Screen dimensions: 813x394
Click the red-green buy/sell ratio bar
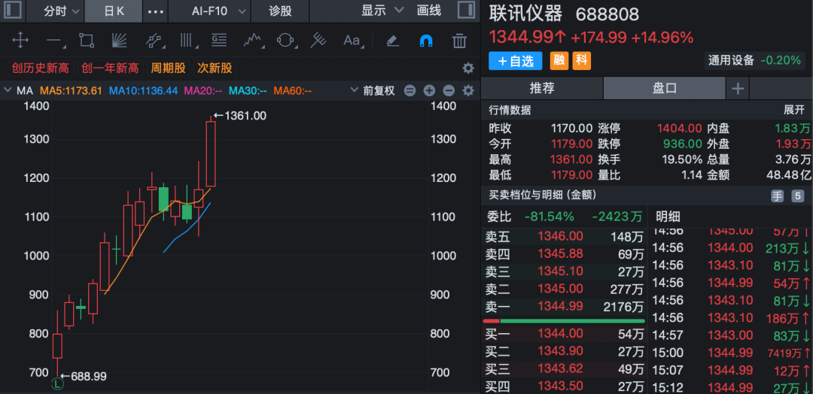[x=564, y=321]
